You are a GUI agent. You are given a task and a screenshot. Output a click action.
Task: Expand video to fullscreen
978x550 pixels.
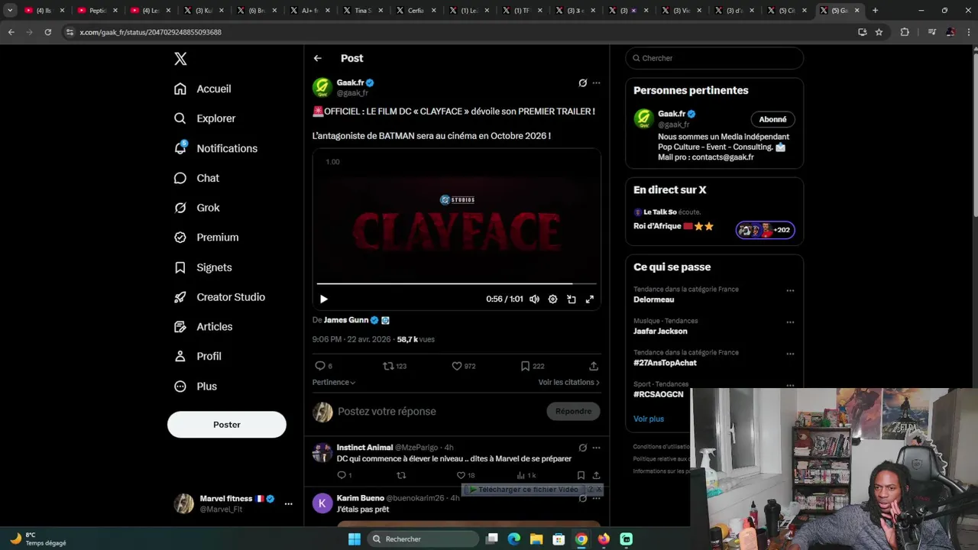pos(590,299)
